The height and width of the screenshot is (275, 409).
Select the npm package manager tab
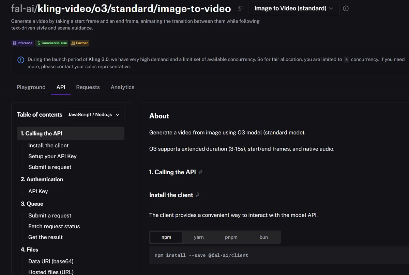(x=166, y=237)
